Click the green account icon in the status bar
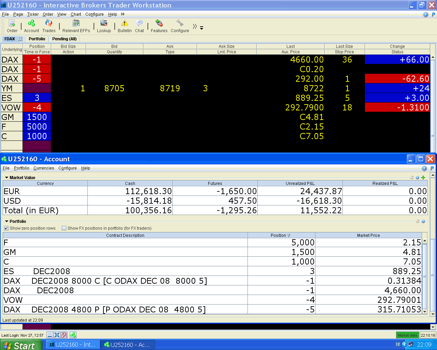437x350 pixels. pyautogui.click(x=73, y=335)
